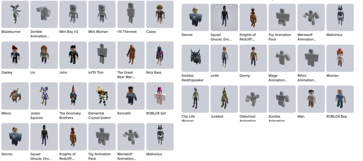Select The Gnomsky Brothers thumbnail

(x=73, y=96)
